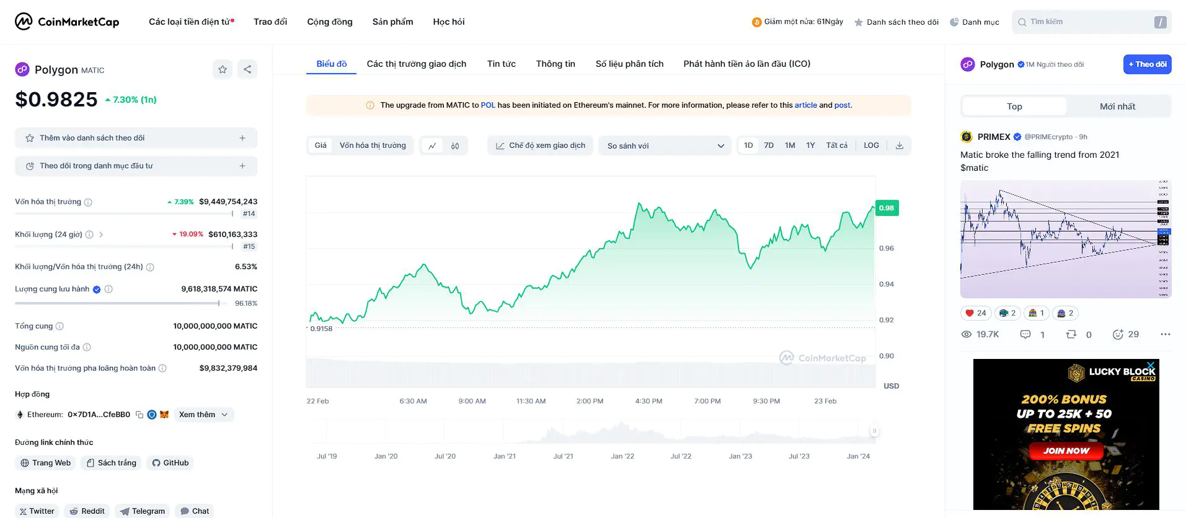Select Vốn hóa thị trường chart toggle
Screen dimensions: 1186x518
coord(373,145)
